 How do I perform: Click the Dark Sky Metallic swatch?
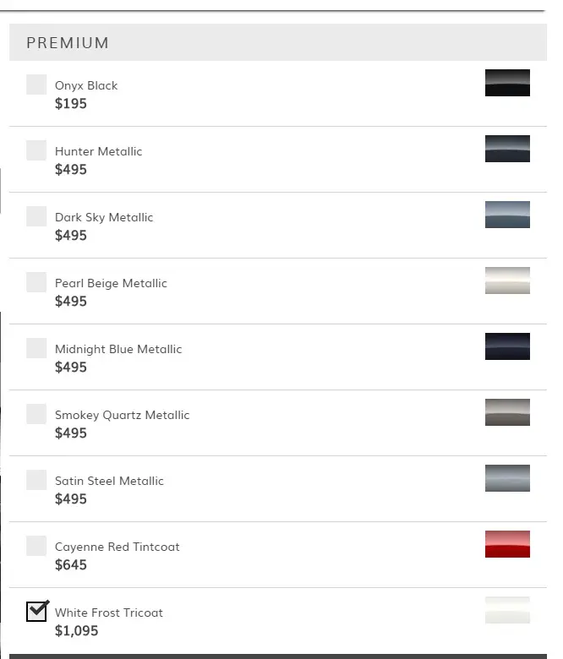click(x=507, y=215)
